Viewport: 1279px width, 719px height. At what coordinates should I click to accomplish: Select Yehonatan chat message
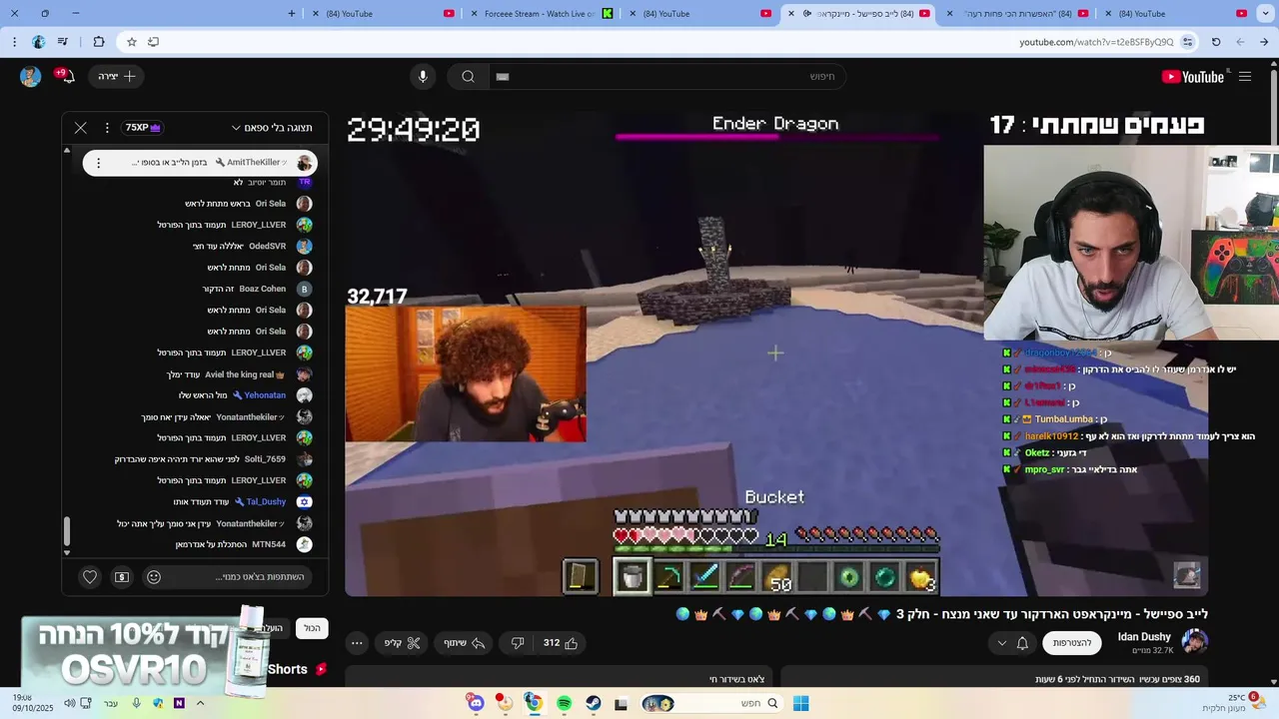click(x=244, y=395)
